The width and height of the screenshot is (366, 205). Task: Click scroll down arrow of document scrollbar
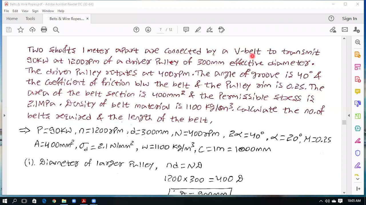pos(344,193)
